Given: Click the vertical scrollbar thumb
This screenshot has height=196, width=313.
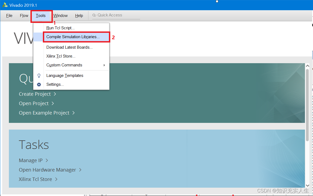Looking at the screenshot, I should click(x=307, y=105).
